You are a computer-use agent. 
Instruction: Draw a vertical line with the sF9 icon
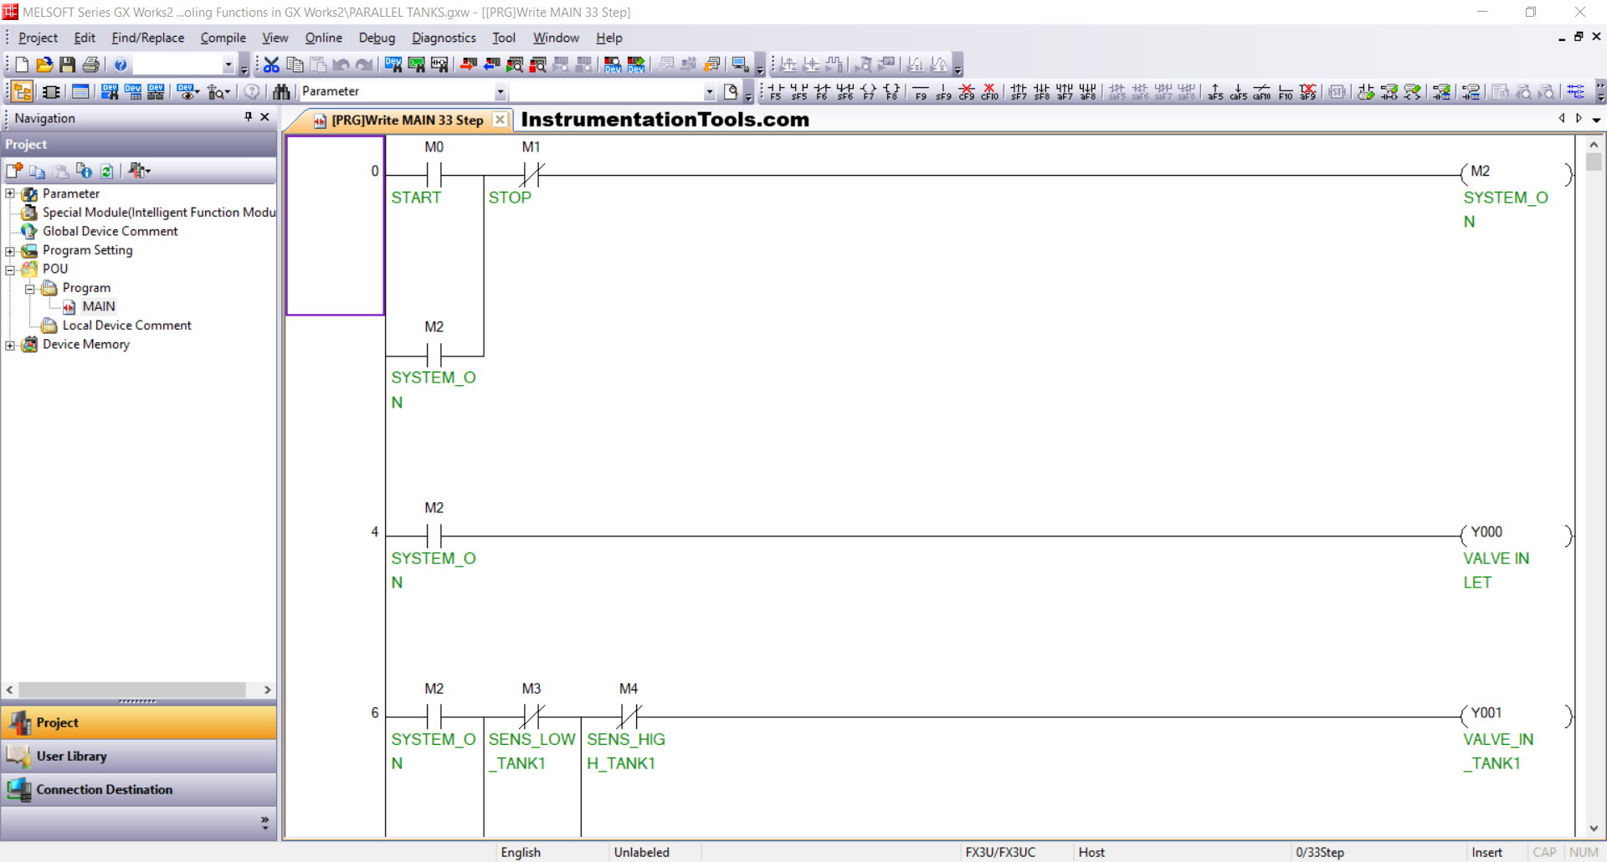[x=943, y=91]
